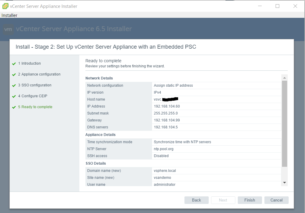The image size is (305, 213).
Task: Select the IP version value IPv4
Action: [x=157, y=92]
